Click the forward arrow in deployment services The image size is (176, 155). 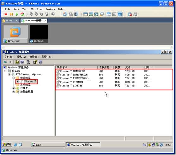pyautogui.click(x=10, y=62)
